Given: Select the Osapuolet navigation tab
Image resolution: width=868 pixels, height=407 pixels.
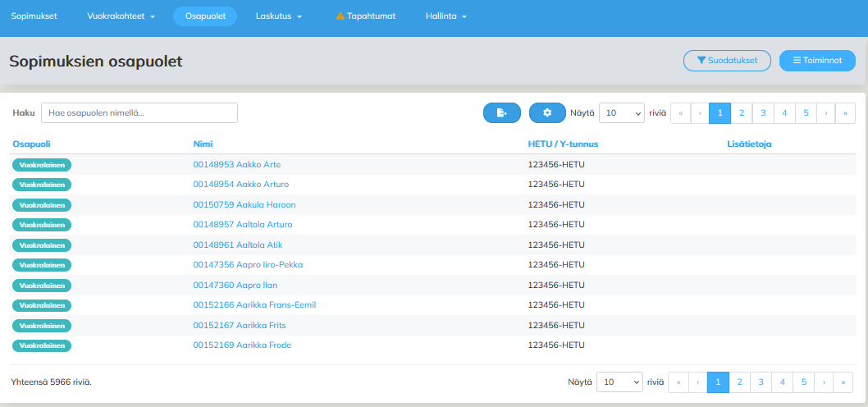Looking at the screenshot, I should click(205, 16).
